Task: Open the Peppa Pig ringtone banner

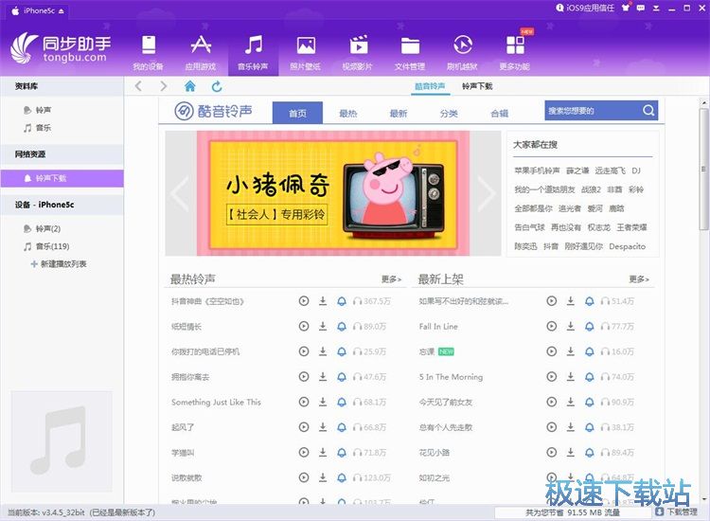Action: point(333,193)
